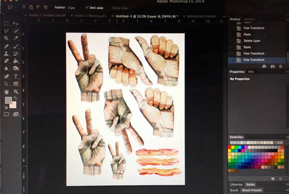This screenshot has height=194, width=289.
Task: Select the Rectangular Marquee tool
Action: click(6, 24)
